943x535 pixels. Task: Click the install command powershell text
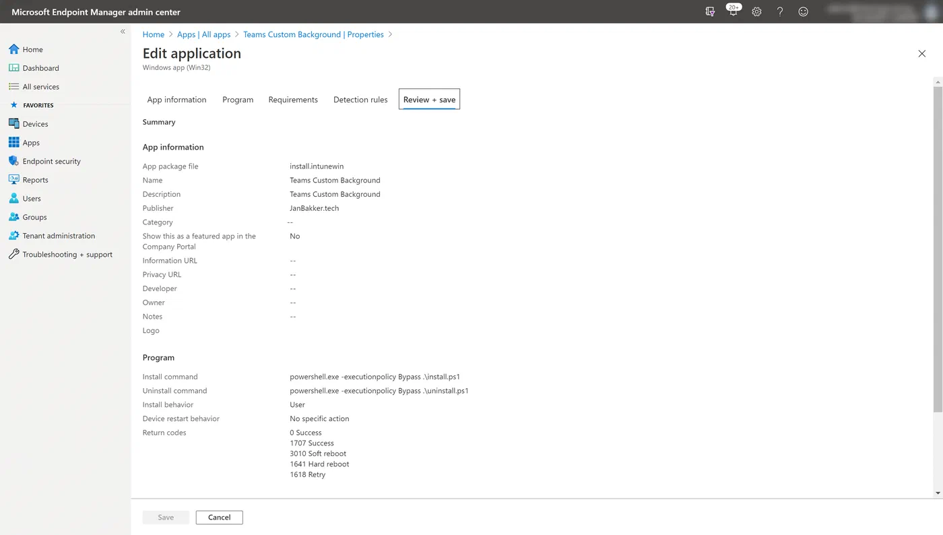[375, 377]
